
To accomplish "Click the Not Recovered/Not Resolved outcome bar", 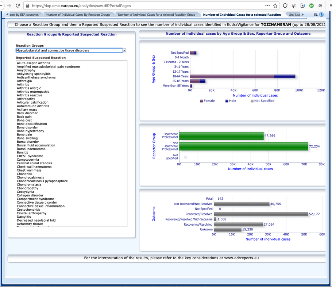I will [x=242, y=204].
